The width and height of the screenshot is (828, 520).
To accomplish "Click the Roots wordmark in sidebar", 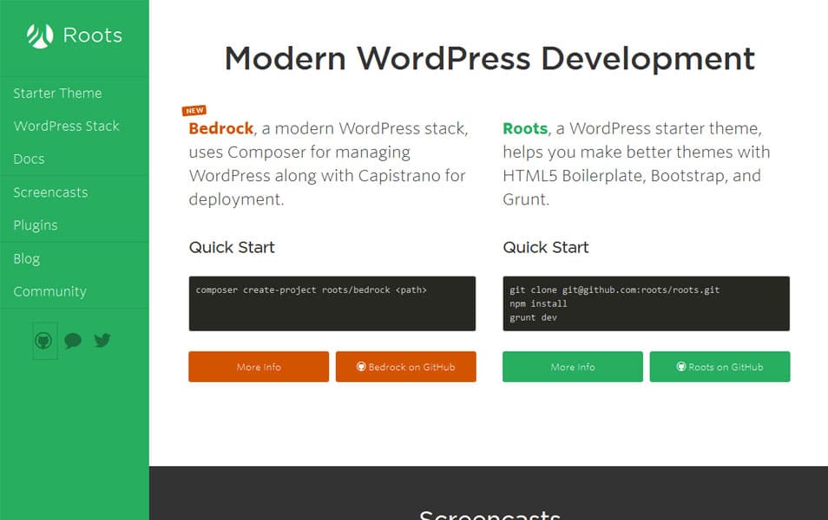I will (x=92, y=36).
